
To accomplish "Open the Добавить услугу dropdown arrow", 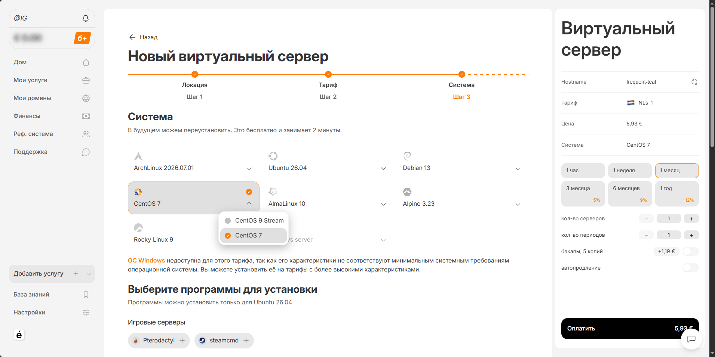I will point(89,274).
